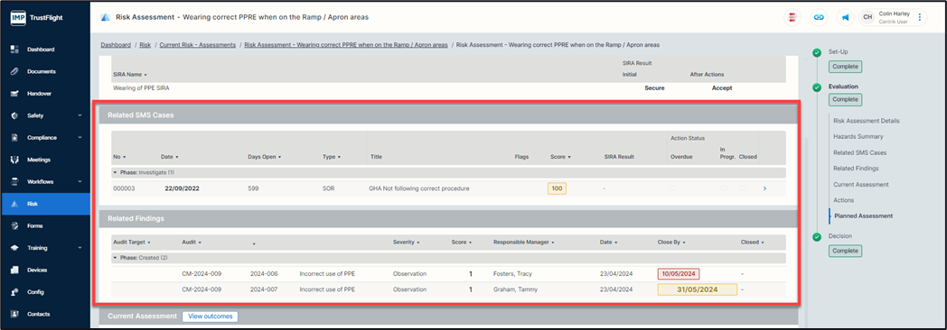Viewport: 947px width, 330px height.
Task: Click Complete button under Evaluation
Action: click(x=846, y=100)
